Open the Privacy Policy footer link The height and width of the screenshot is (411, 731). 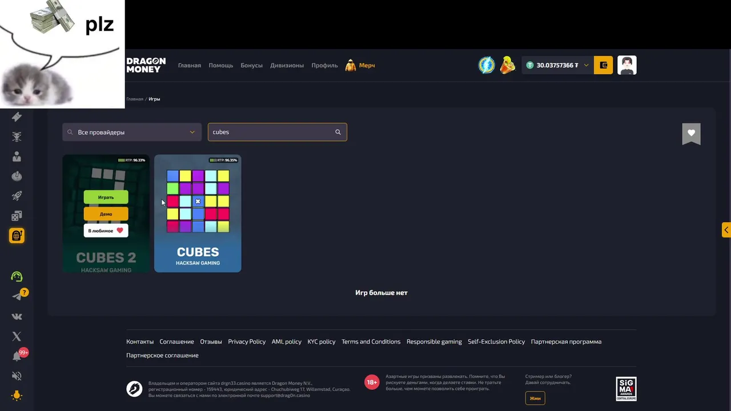pos(247,341)
